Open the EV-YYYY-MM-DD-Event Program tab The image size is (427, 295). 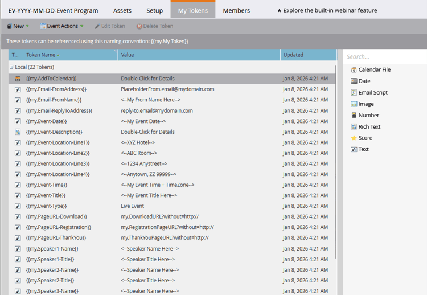click(x=53, y=11)
